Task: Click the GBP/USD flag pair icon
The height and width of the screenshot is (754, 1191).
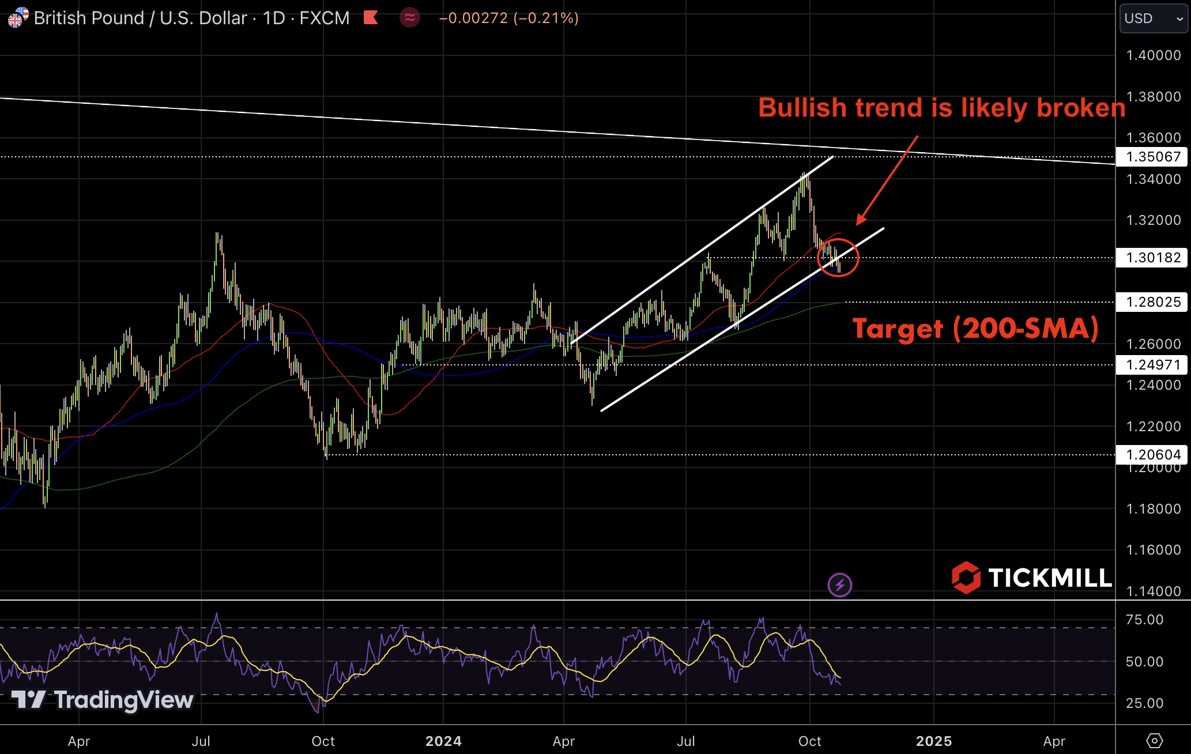Action: point(17,17)
